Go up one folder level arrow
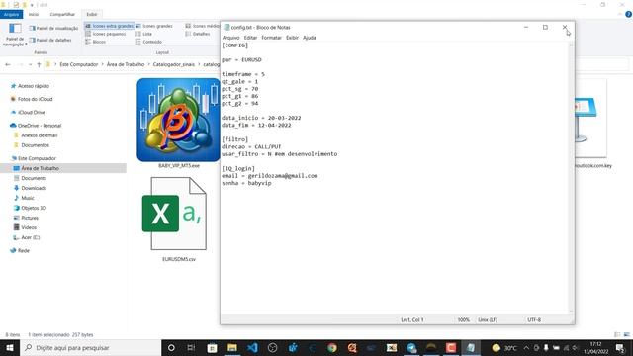 39,64
